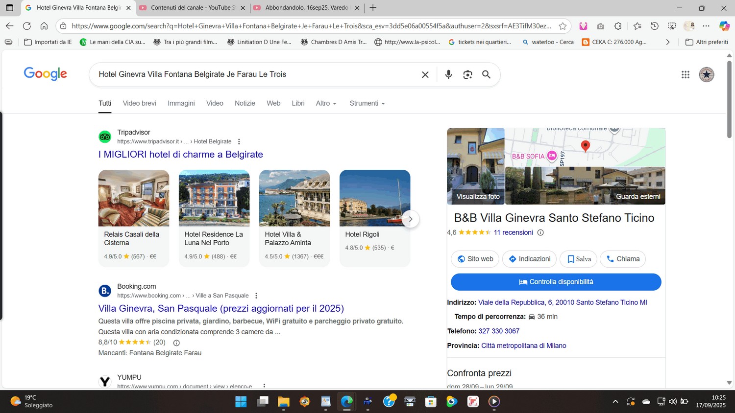The image size is (735, 413).
Task: Switch to the Immagini tab
Action: 181,103
